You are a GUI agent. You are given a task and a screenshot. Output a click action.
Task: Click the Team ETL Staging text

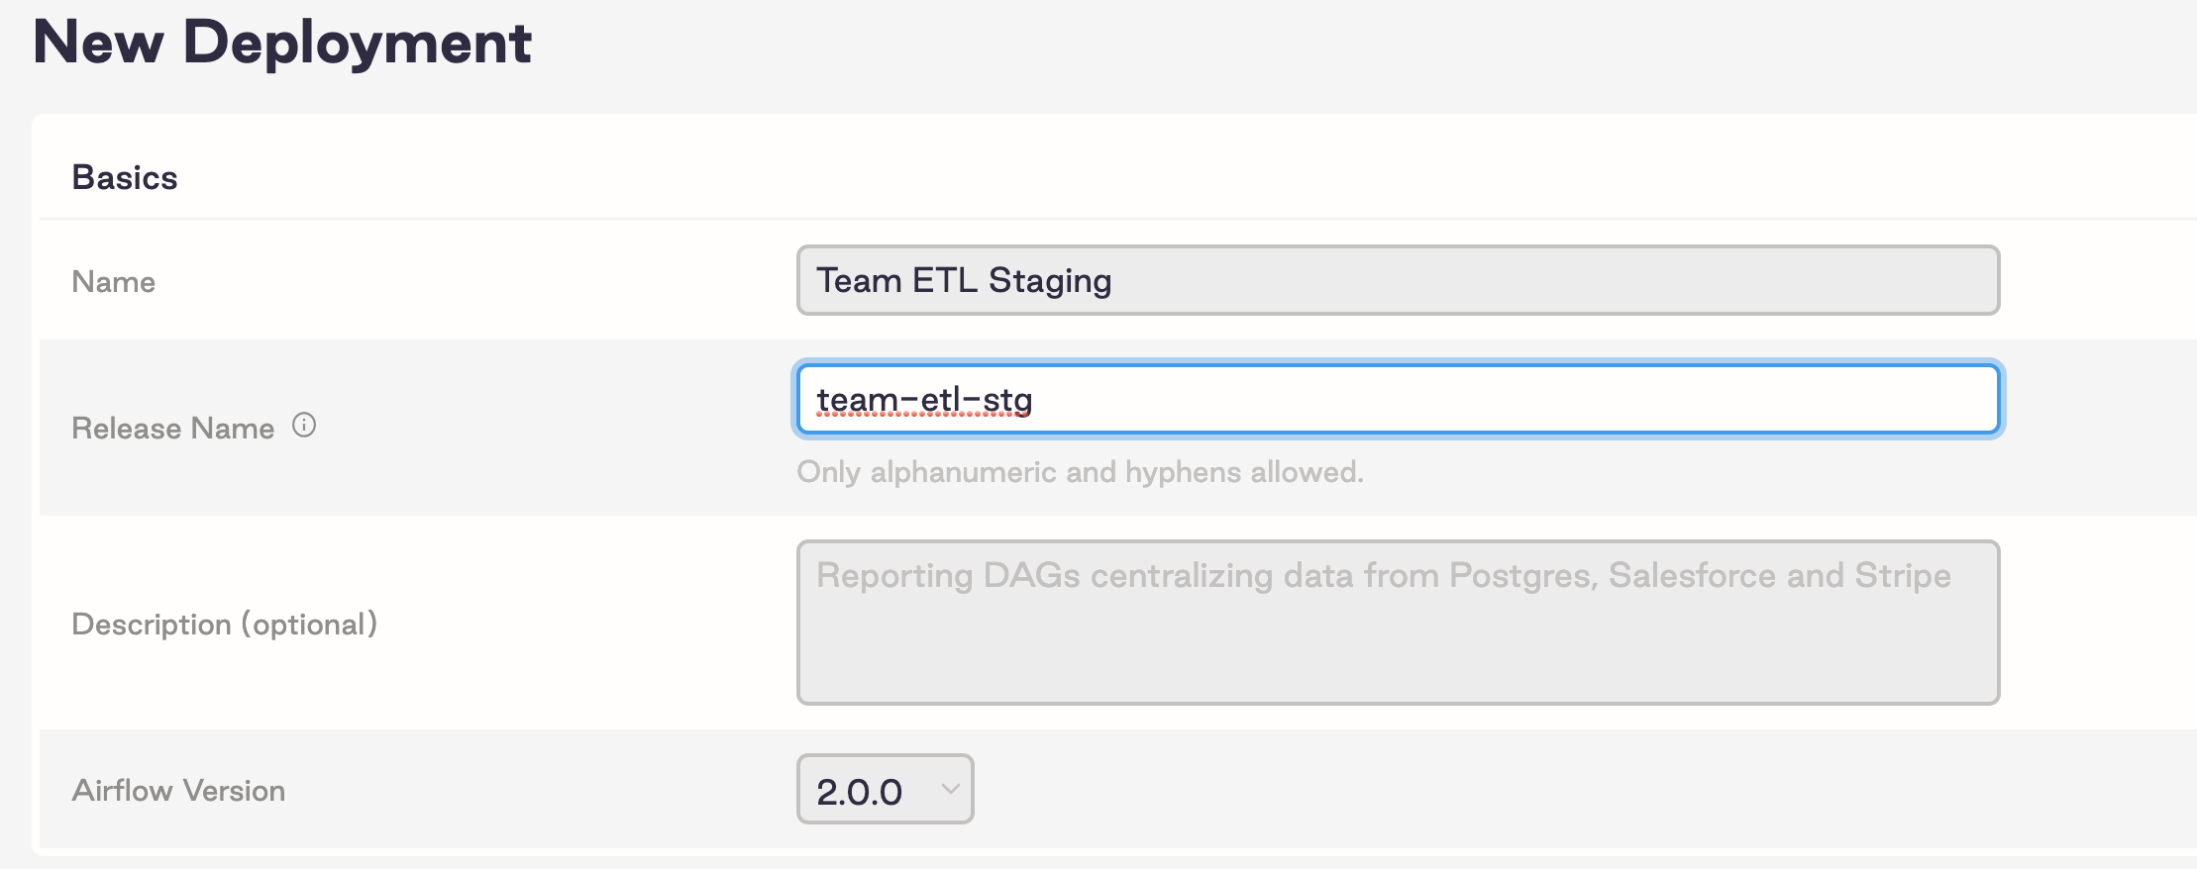point(963,280)
